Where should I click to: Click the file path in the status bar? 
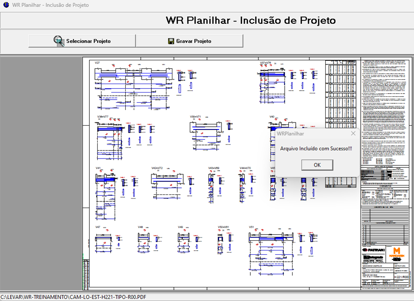click(73, 297)
